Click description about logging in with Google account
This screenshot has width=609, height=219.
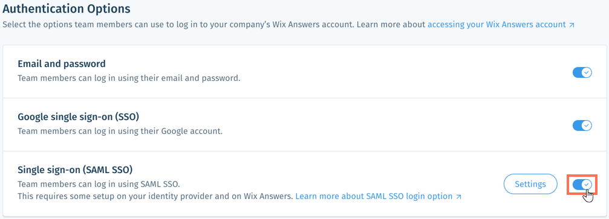tap(120, 131)
